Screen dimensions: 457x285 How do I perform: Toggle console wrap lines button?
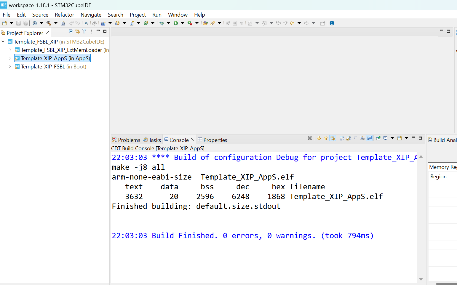click(355, 138)
